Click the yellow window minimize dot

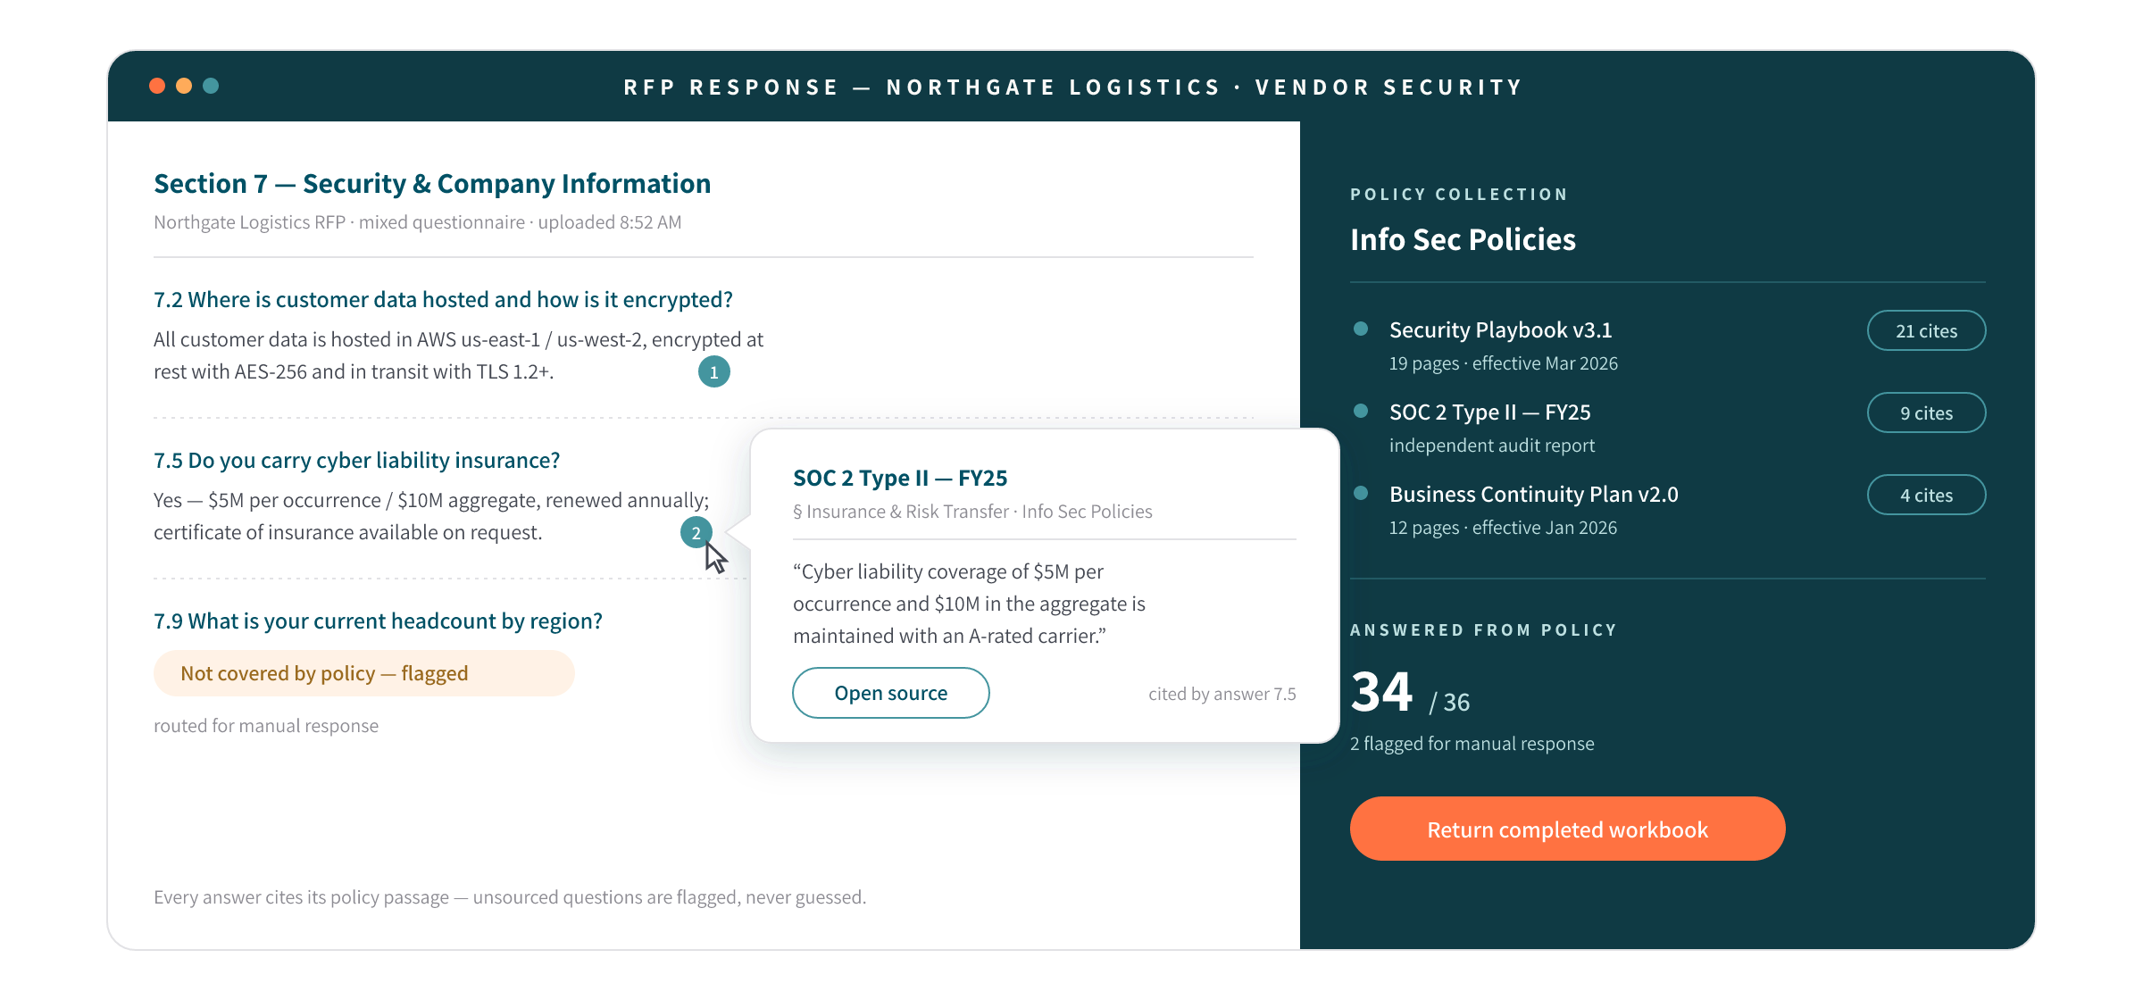click(x=184, y=86)
